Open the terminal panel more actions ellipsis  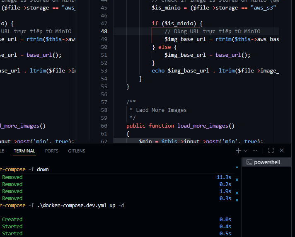coord(255,151)
